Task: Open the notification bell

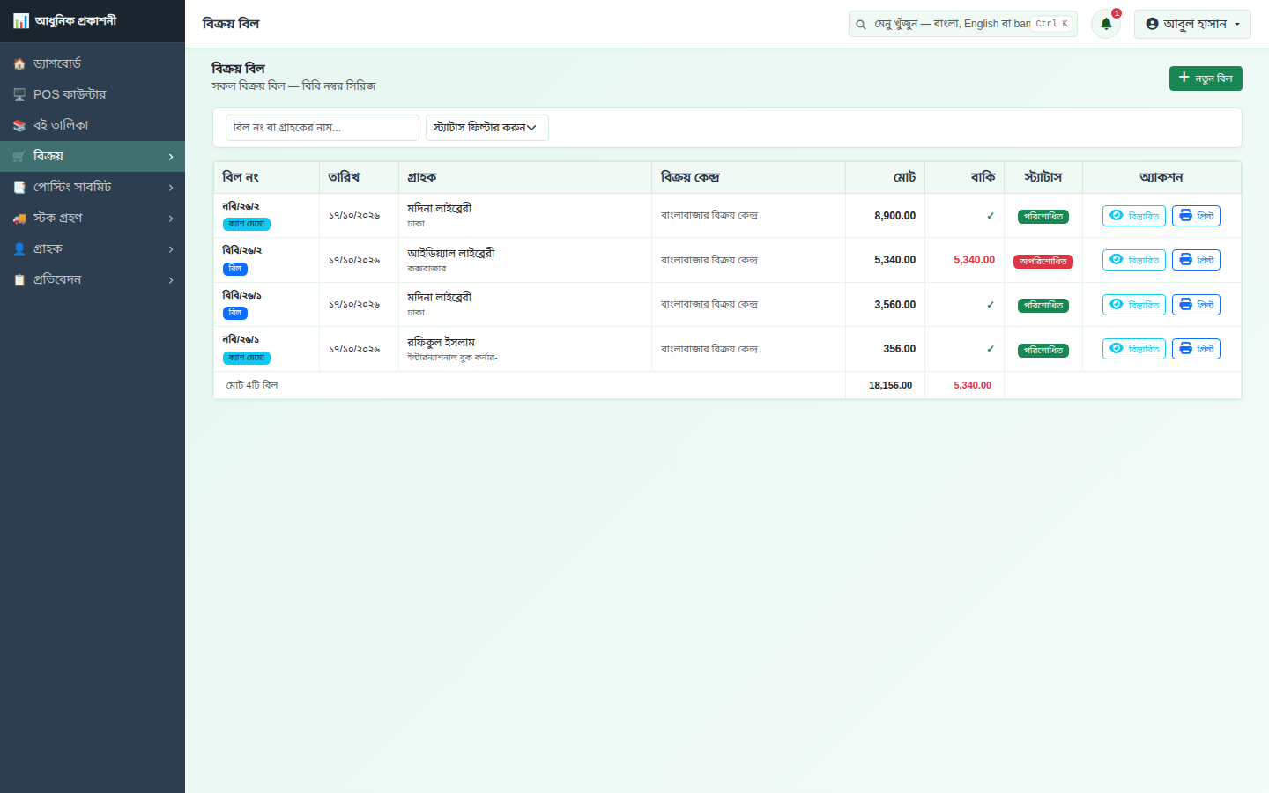Action: pyautogui.click(x=1106, y=24)
